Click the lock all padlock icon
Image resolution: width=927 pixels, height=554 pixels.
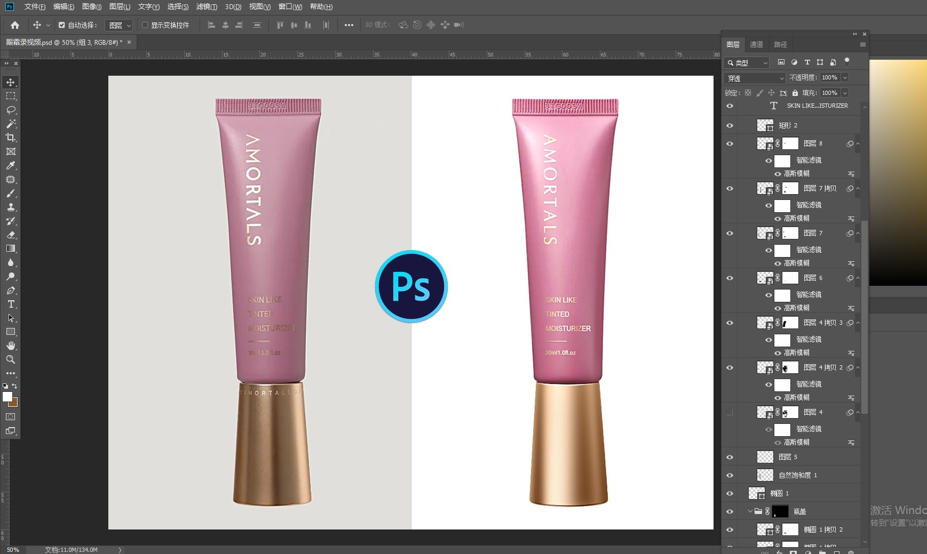[x=795, y=93]
